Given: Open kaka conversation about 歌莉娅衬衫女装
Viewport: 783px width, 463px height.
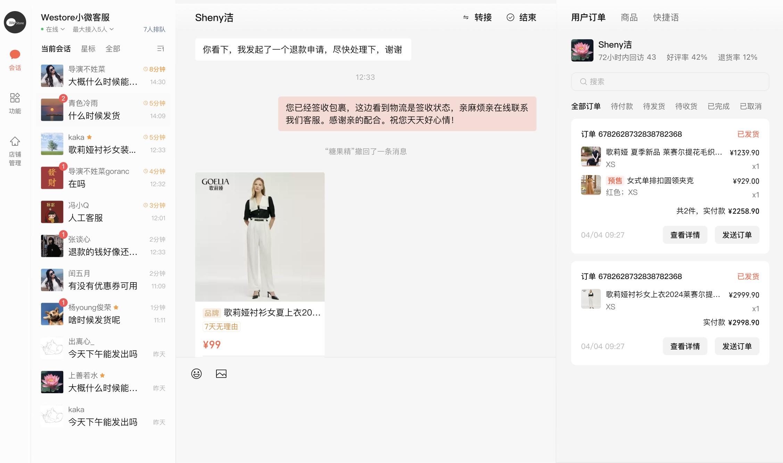Looking at the screenshot, I should [103, 144].
